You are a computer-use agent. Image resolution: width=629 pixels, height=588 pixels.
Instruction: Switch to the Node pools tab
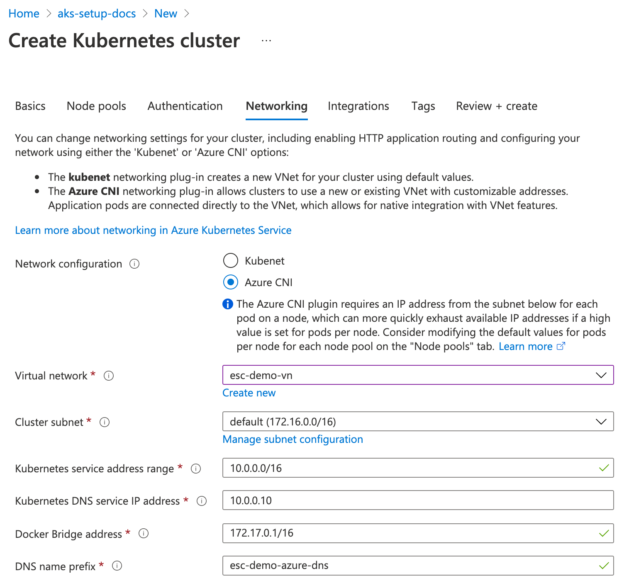[96, 106]
